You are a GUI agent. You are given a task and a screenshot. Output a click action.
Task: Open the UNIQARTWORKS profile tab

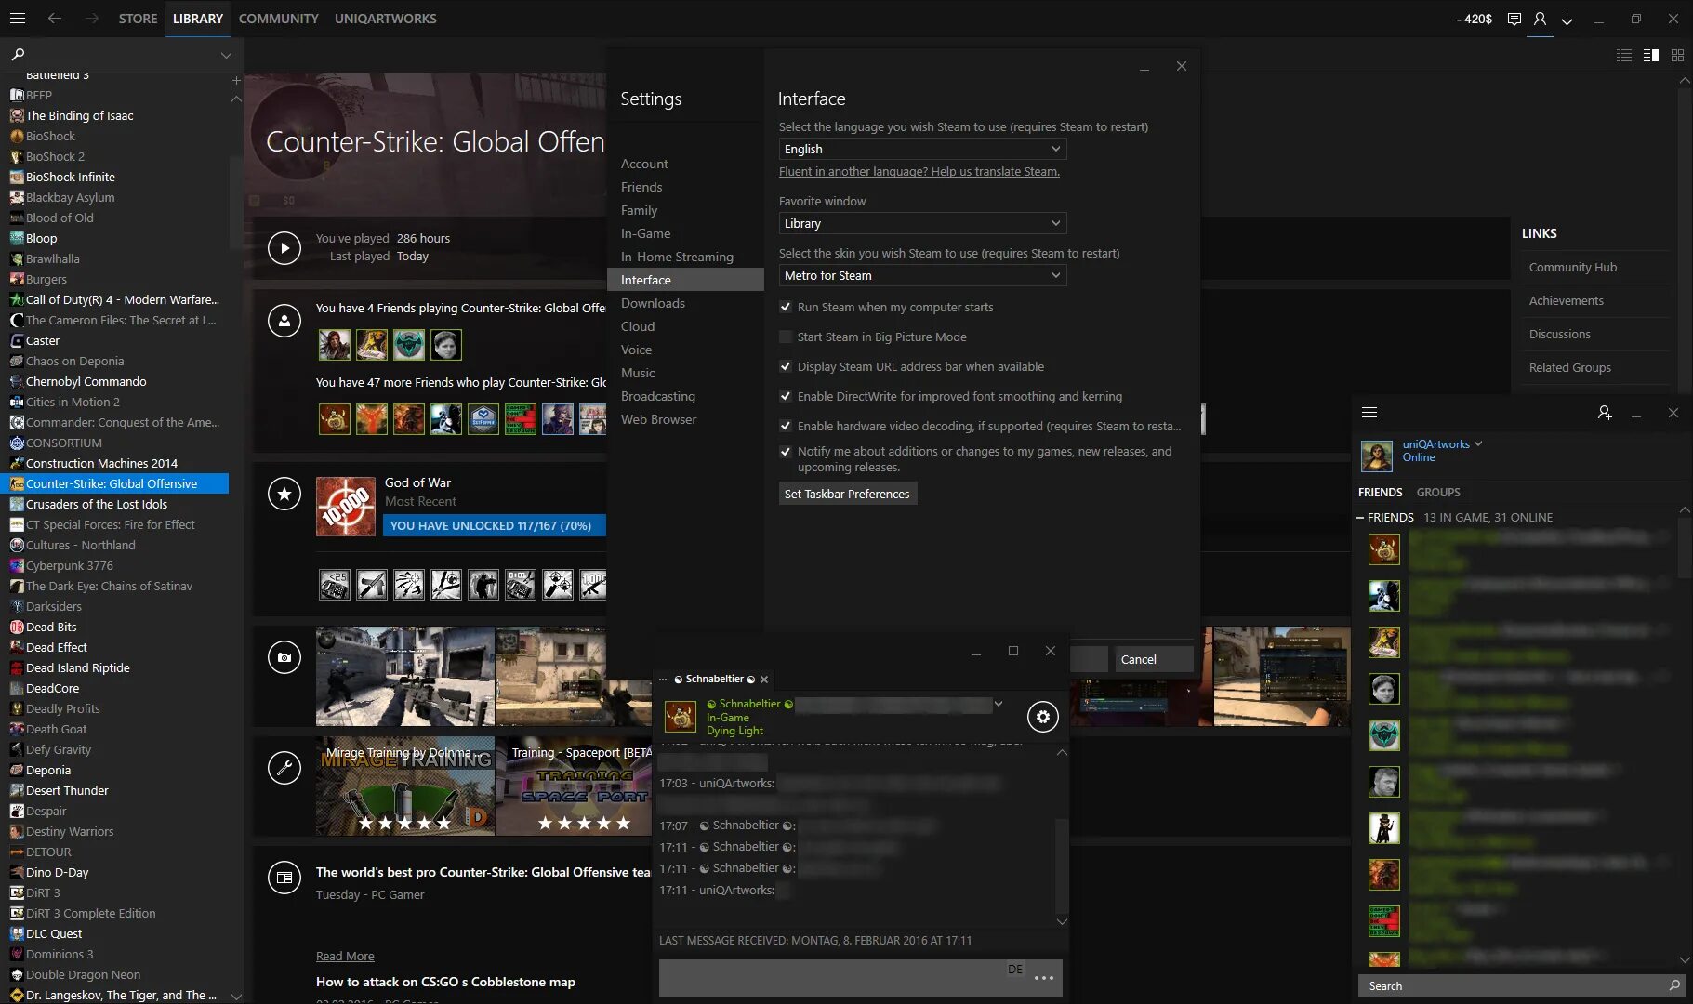[x=386, y=19]
